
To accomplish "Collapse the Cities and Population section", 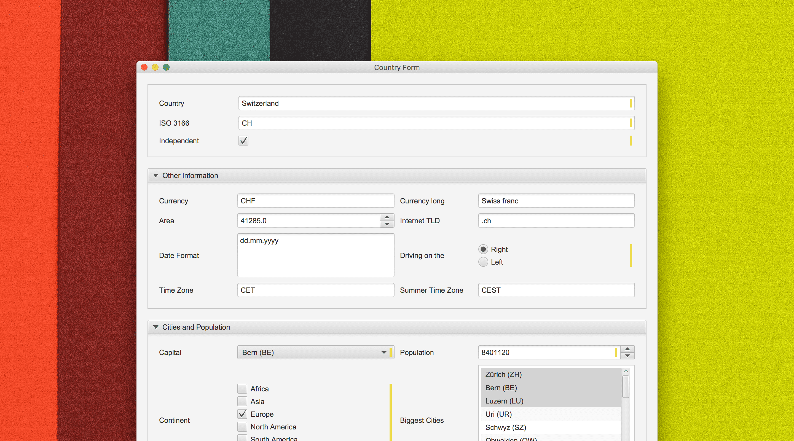I will pyautogui.click(x=156, y=327).
